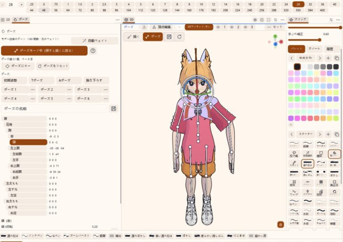Click the lock icon on the 3D viewport

pos(280,225)
